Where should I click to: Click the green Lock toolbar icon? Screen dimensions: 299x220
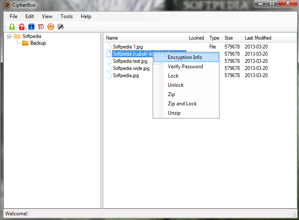click(12, 27)
